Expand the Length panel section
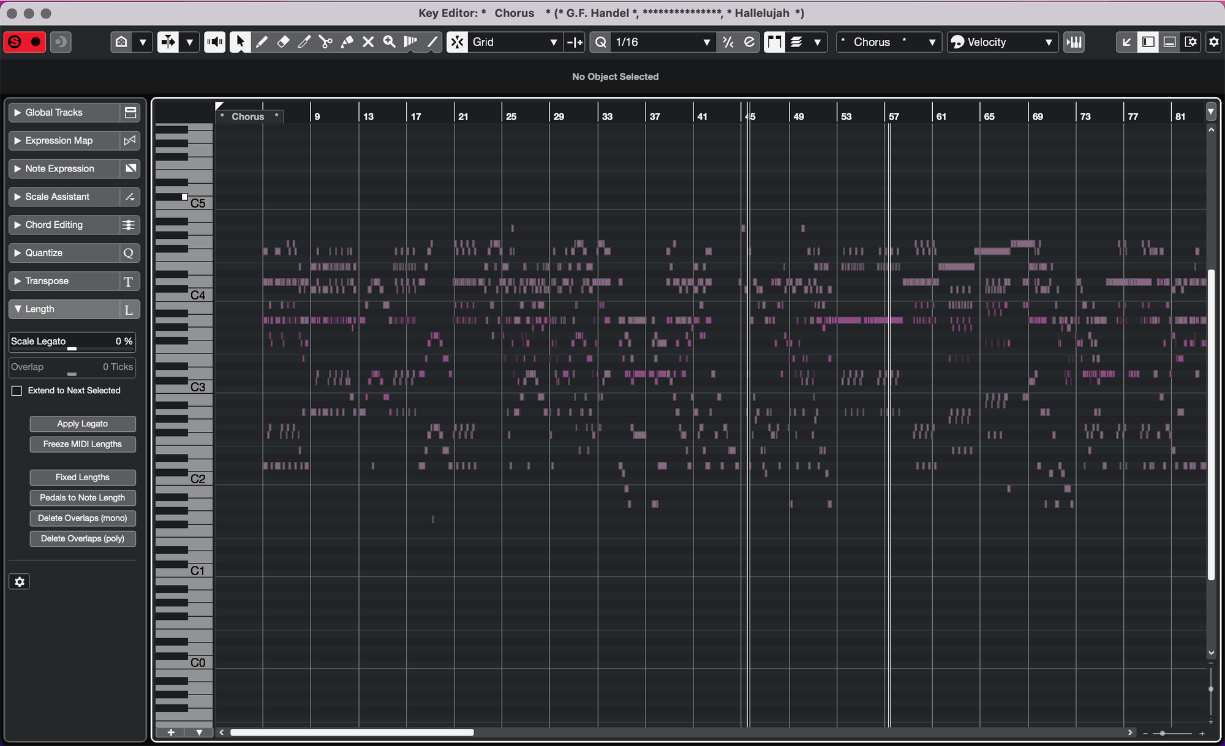1225x746 pixels. click(18, 309)
